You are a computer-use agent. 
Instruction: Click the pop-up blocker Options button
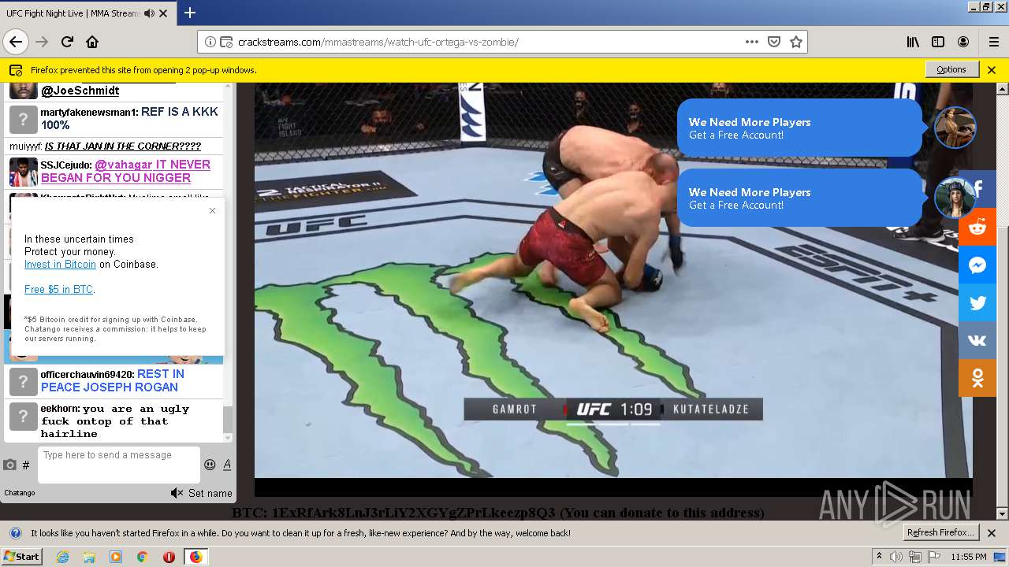click(x=951, y=69)
